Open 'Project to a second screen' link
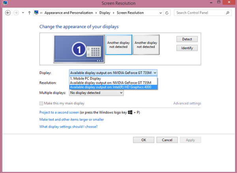 62,112
